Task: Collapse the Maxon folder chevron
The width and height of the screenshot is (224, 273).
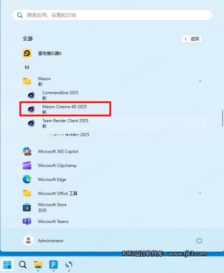Action: pos(200,81)
